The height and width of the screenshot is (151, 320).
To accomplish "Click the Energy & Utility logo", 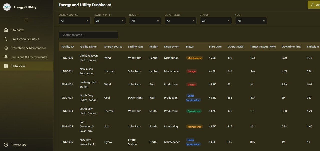I will click(7, 7).
